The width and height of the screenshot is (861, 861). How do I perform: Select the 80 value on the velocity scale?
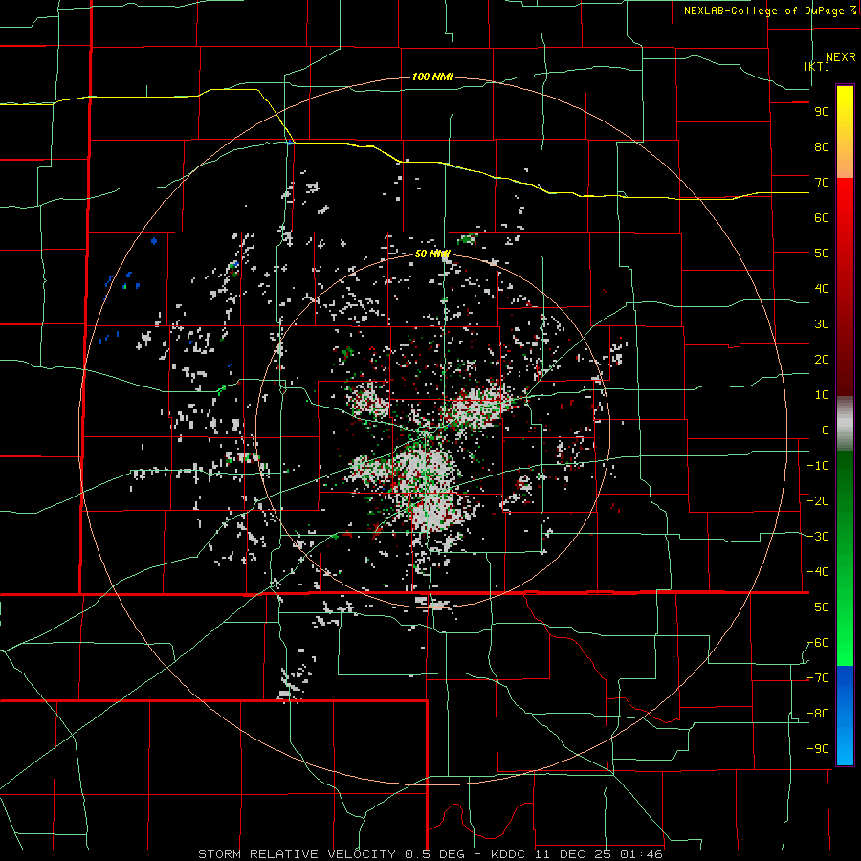pyautogui.click(x=822, y=147)
